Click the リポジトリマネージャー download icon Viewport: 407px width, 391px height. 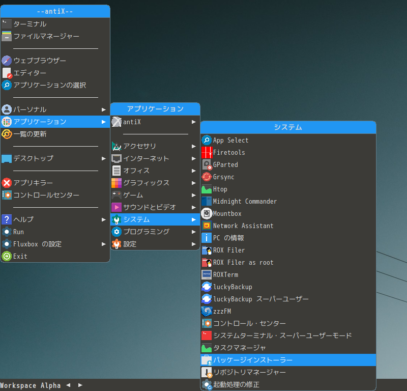coord(207,372)
